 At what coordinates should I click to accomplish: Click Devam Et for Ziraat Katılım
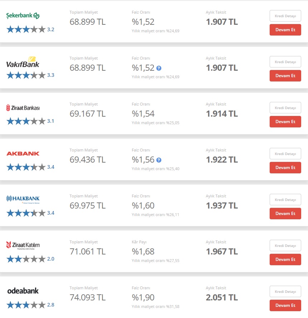[285, 259]
